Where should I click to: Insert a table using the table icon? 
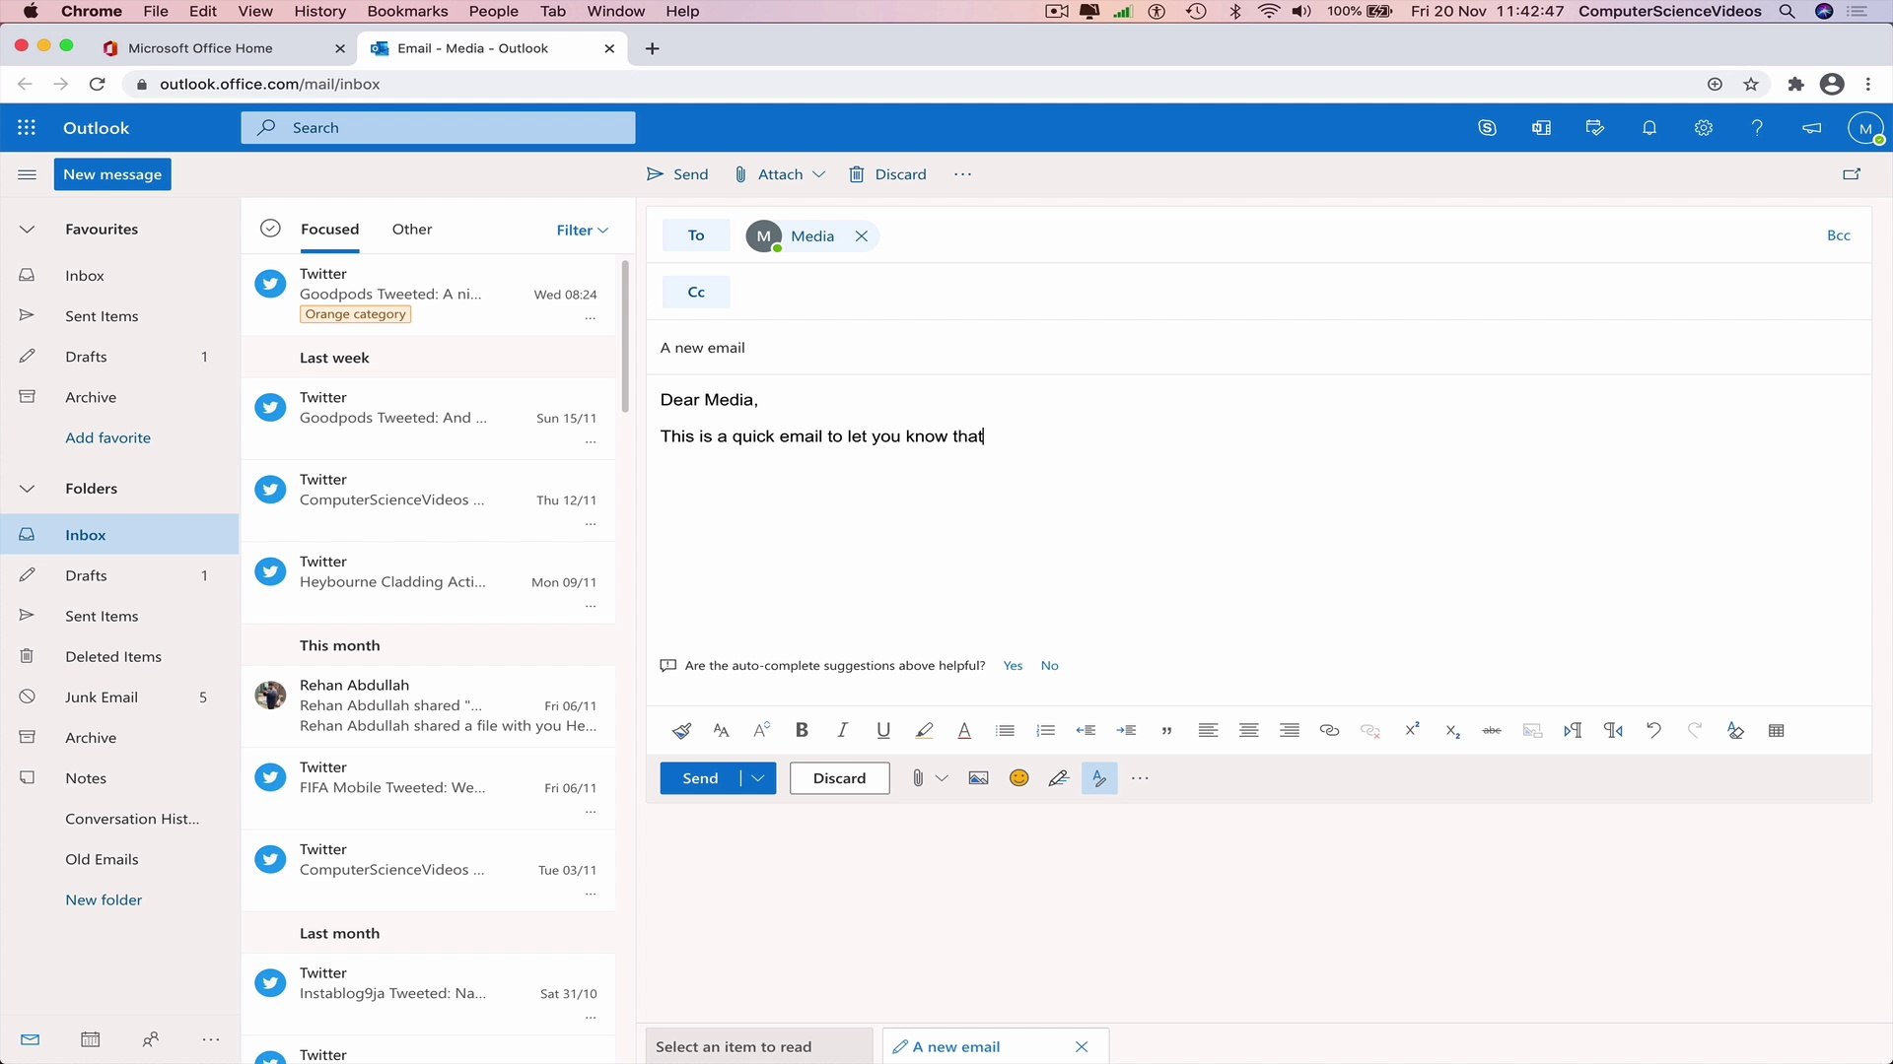(x=1776, y=730)
